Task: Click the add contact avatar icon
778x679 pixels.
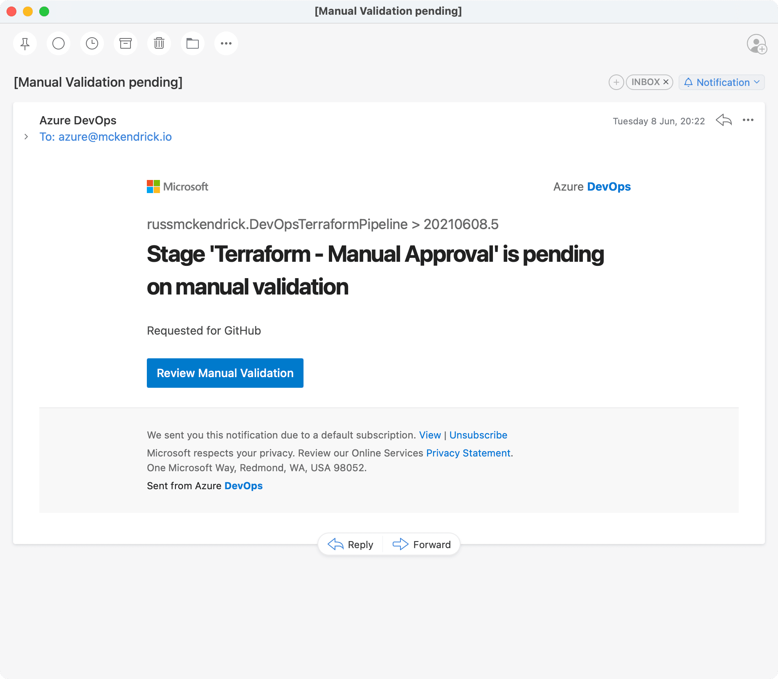Action: tap(756, 44)
